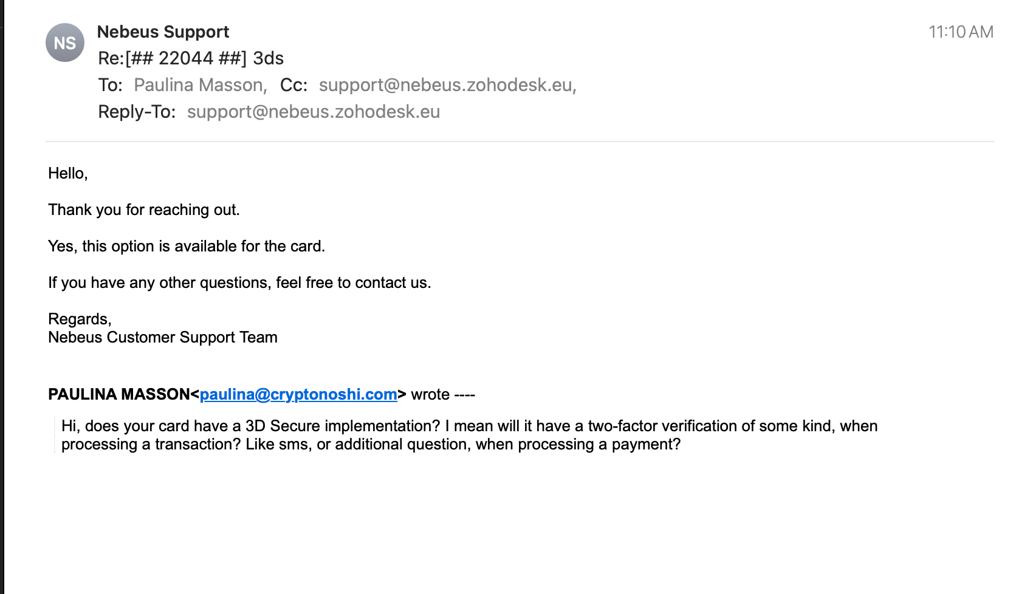Image resolution: width=1033 pixels, height=594 pixels.
Task: Click Nebeus Customer Support Team signature
Action: (x=163, y=338)
